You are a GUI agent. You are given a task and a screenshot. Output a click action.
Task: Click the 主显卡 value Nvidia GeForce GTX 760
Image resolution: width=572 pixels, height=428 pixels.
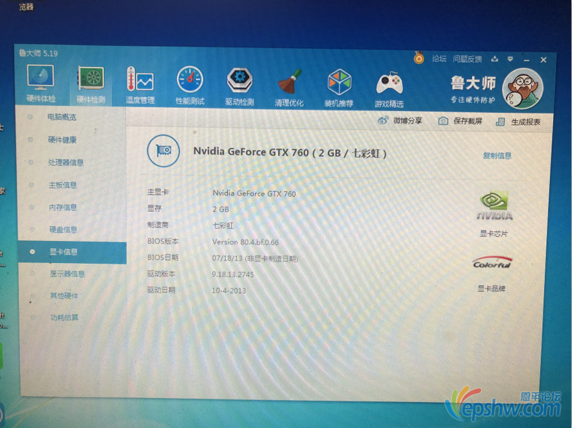click(x=254, y=194)
